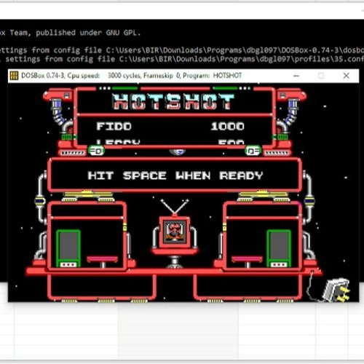Maximize the DOSBox HOTSHOT window
This screenshot has width=364, height=364.
click(x=321, y=76)
